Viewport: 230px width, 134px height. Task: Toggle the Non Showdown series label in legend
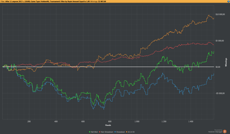107,132
